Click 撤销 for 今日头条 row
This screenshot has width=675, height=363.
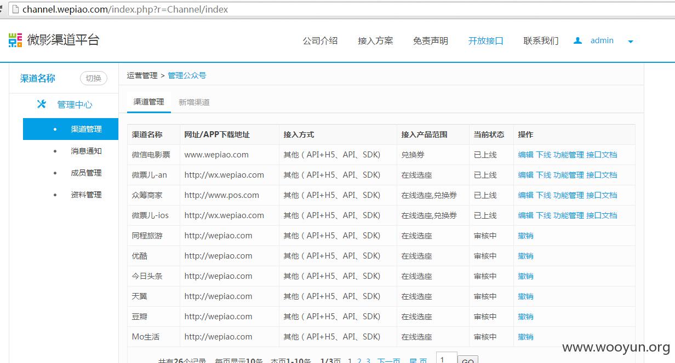click(x=526, y=276)
